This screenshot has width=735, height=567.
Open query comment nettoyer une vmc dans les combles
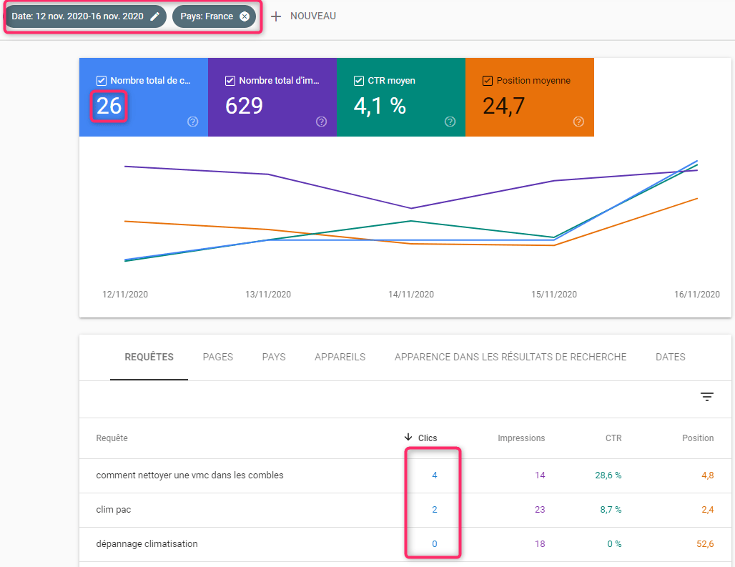tap(190, 475)
